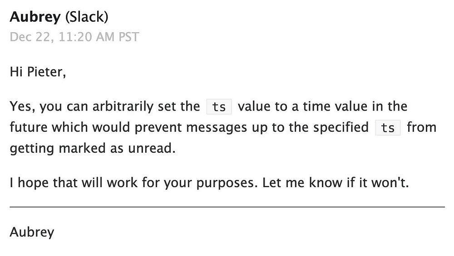Image resolution: width=454 pixels, height=256 pixels.
Task: Click the Aubrey signature below the divider
Action: (x=32, y=232)
